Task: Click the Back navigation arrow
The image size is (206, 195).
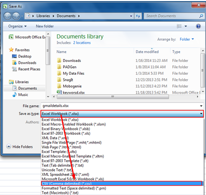Action: click(x=8, y=16)
